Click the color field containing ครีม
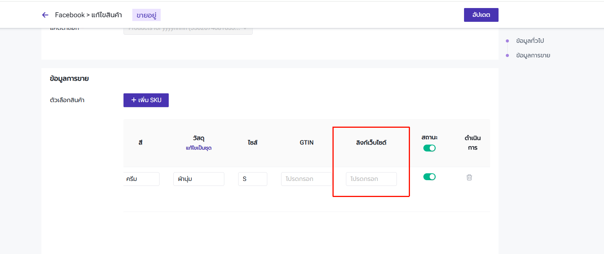The height and width of the screenshot is (254, 604). [x=141, y=179]
